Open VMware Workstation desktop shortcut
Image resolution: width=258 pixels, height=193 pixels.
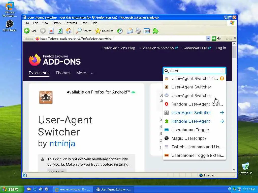point(9,10)
